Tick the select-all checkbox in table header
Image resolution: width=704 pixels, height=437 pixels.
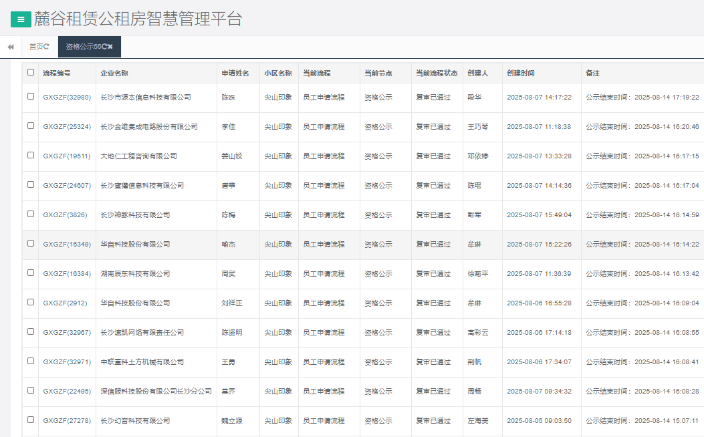pos(31,72)
